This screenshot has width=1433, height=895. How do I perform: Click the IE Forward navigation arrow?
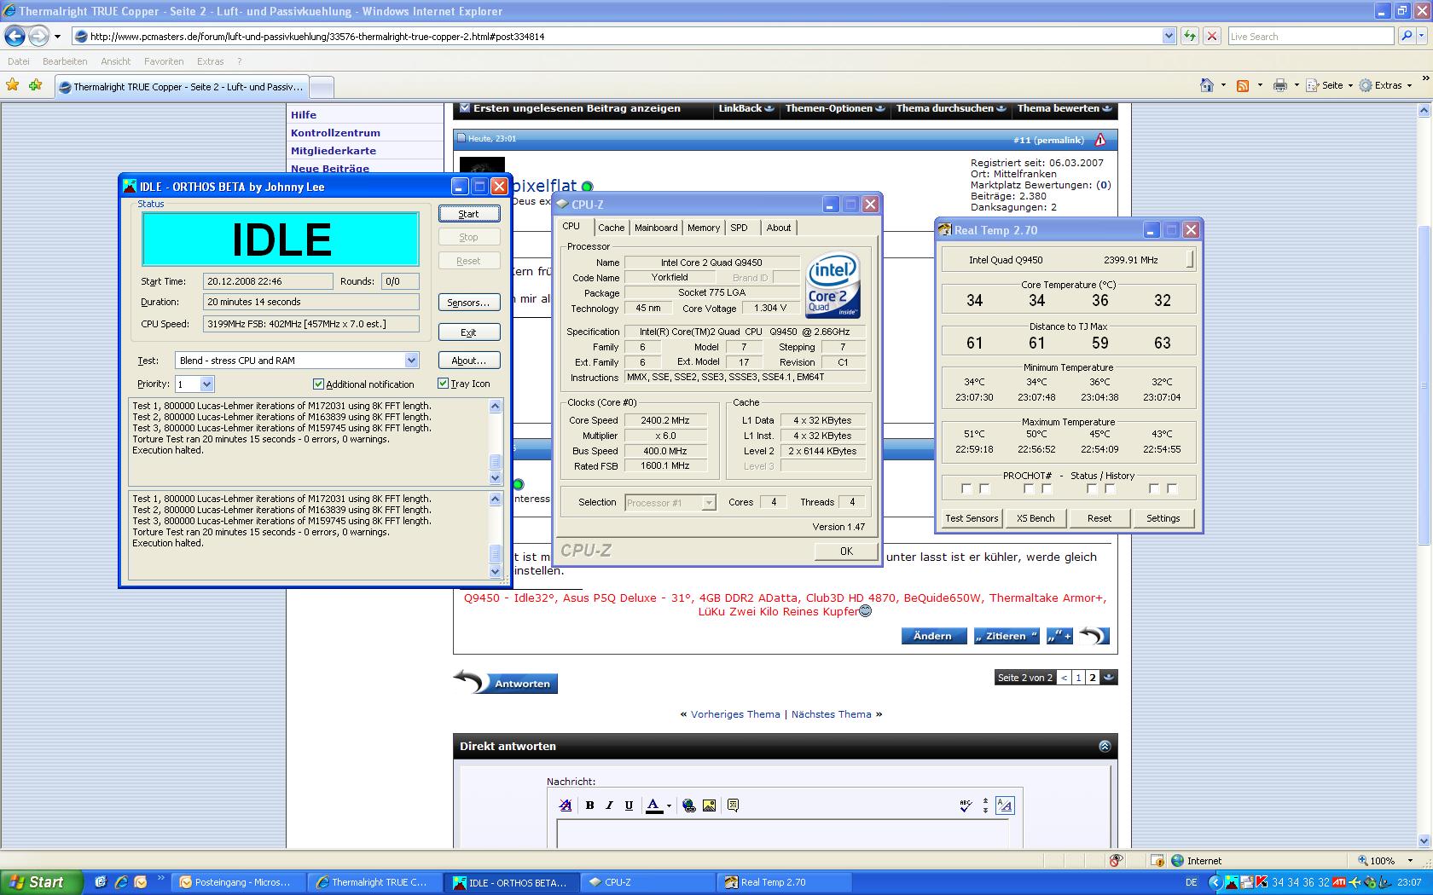click(x=38, y=36)
